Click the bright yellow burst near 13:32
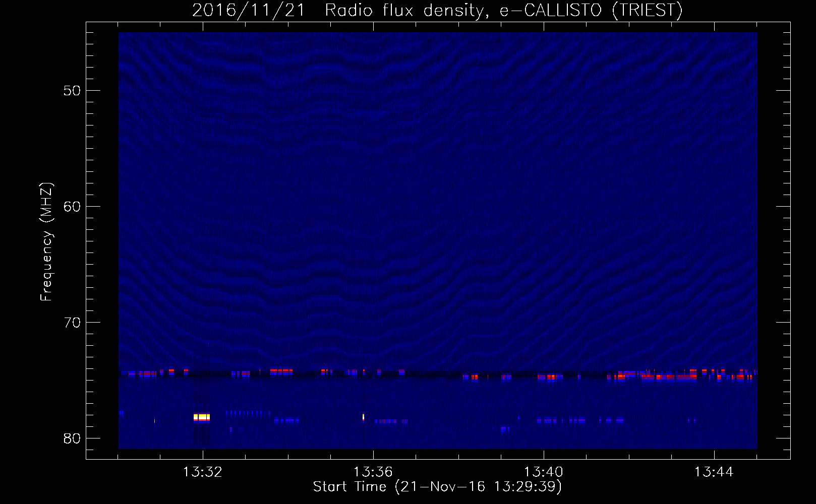This screenshot has width=816, height=504. tap(202, 417)
